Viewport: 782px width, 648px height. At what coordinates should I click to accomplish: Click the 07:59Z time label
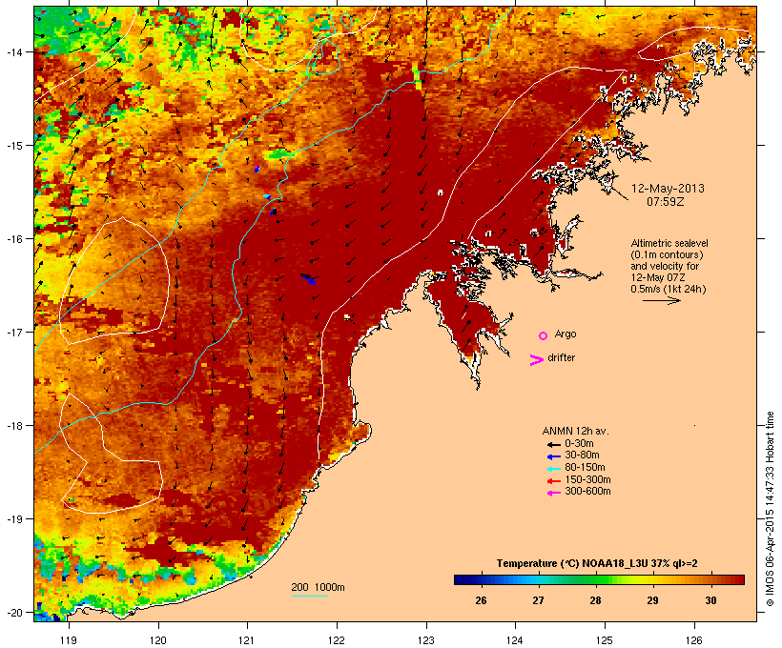[666, 202]
